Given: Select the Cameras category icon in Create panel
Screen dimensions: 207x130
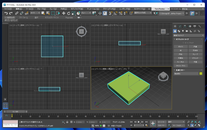Looking at the screenshot, I should [187, 31].
